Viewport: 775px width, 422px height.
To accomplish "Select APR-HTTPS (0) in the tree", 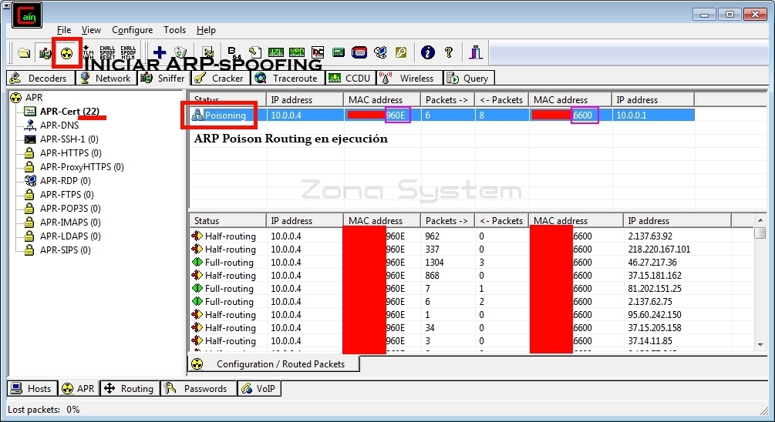I will pyautogui.click(x=71, y=153).
